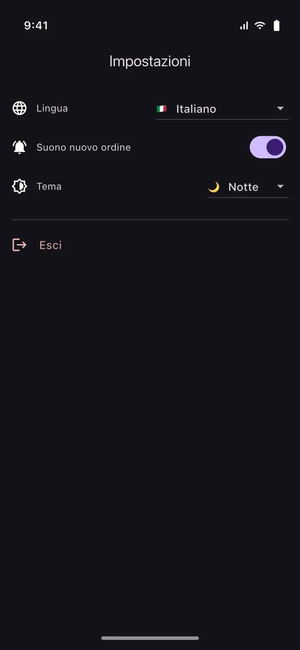The width and height of the screenshot is (300, 650).
Task: Click the bell icon for order sound
Action: pyautogui.click(x=20, y=147)
